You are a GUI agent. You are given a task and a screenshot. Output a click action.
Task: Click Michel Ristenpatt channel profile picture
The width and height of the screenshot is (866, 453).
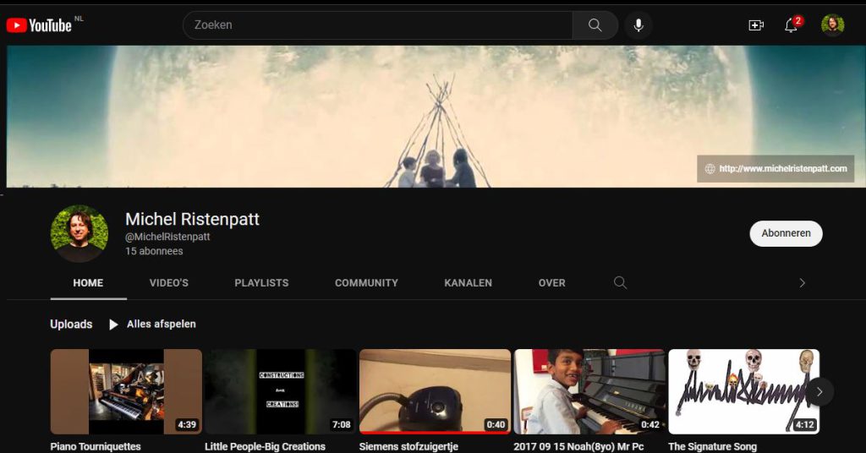point(79,233)
